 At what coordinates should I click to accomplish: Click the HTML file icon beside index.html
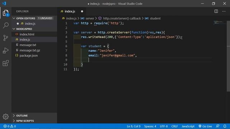point(17,34)
